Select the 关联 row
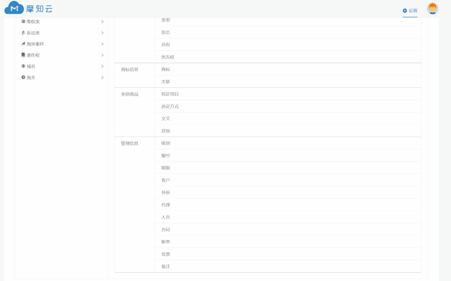Screen dimensions: 451x281 click(x=288, y=82)
